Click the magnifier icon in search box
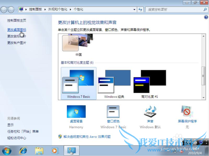This screenshot has width=209, height=156. click(x=205, y=10)
